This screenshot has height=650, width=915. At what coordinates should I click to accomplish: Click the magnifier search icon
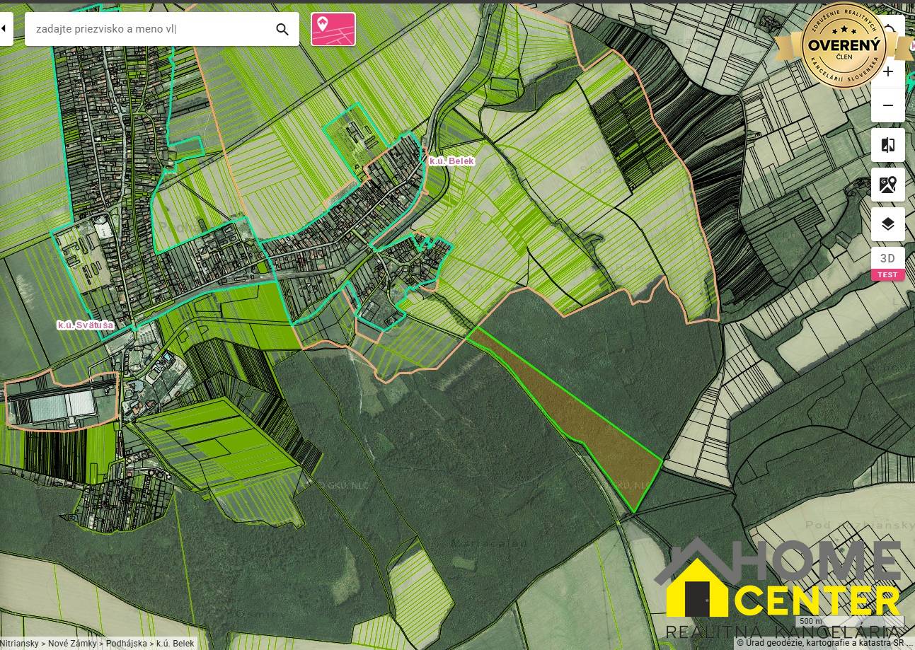tap(282, 29)
